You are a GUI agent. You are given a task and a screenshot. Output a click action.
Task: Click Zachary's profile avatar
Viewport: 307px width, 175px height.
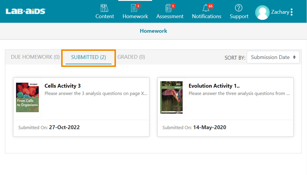tap(262, 12)
